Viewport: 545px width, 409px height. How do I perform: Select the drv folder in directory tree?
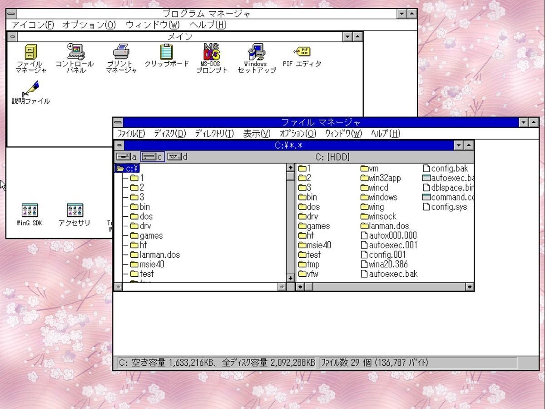tap(140, 226)
